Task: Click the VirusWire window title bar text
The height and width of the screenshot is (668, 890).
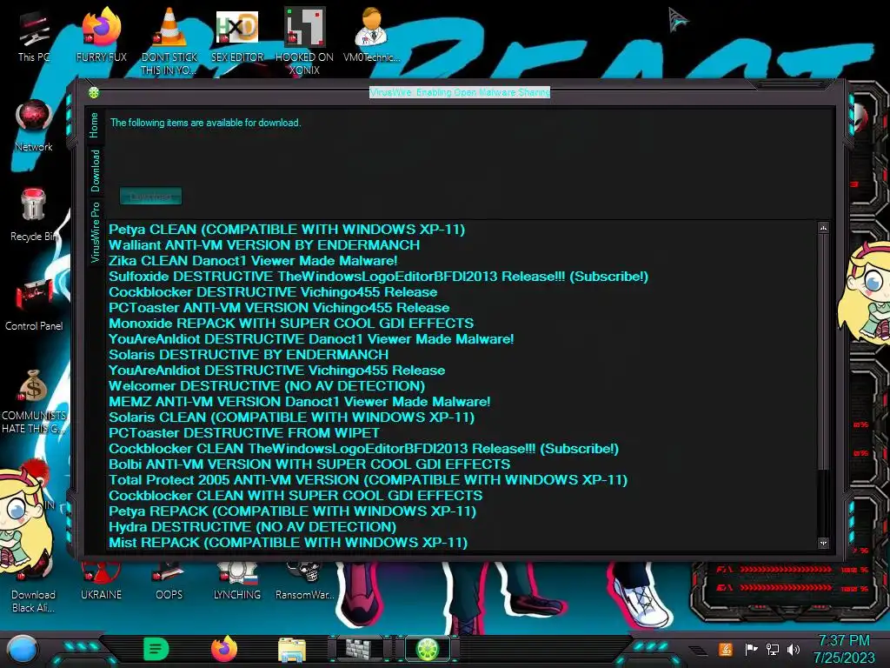Action: tap(460, 92)
